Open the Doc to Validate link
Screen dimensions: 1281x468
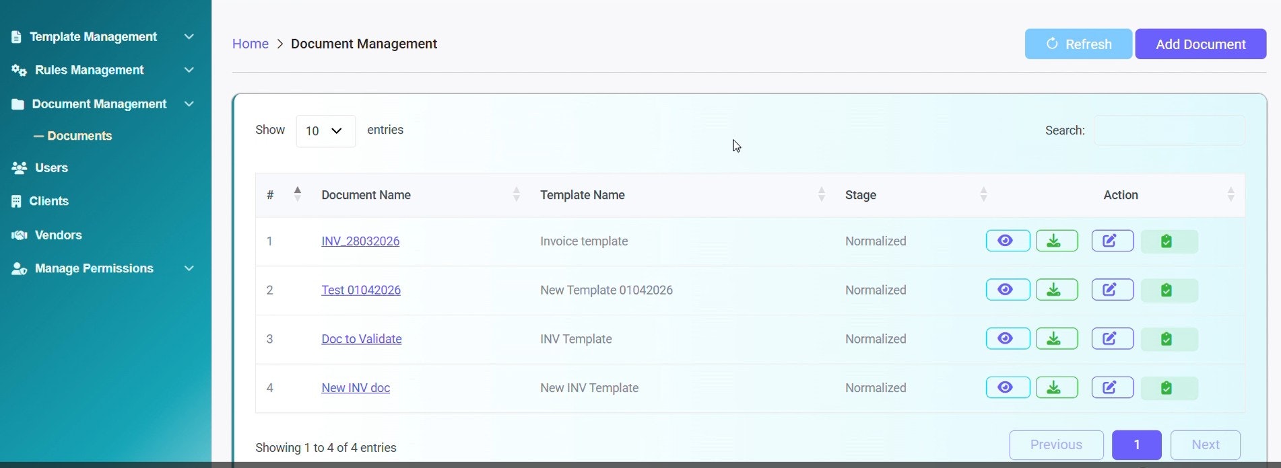[x=362, y=339]
